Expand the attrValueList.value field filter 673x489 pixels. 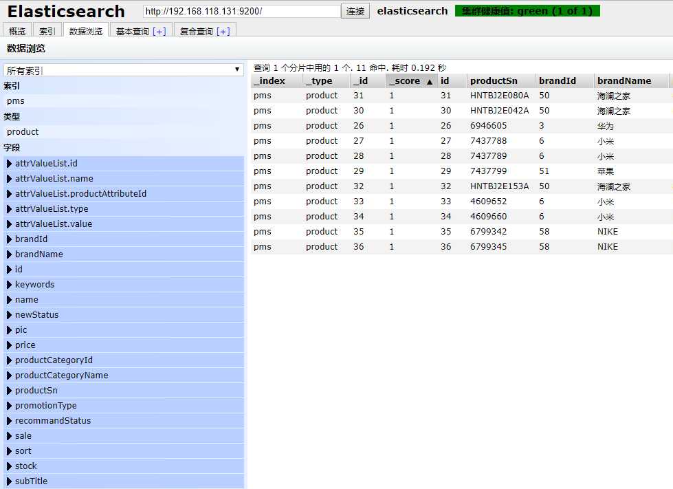pyautogui.click(x=124, y=224)
